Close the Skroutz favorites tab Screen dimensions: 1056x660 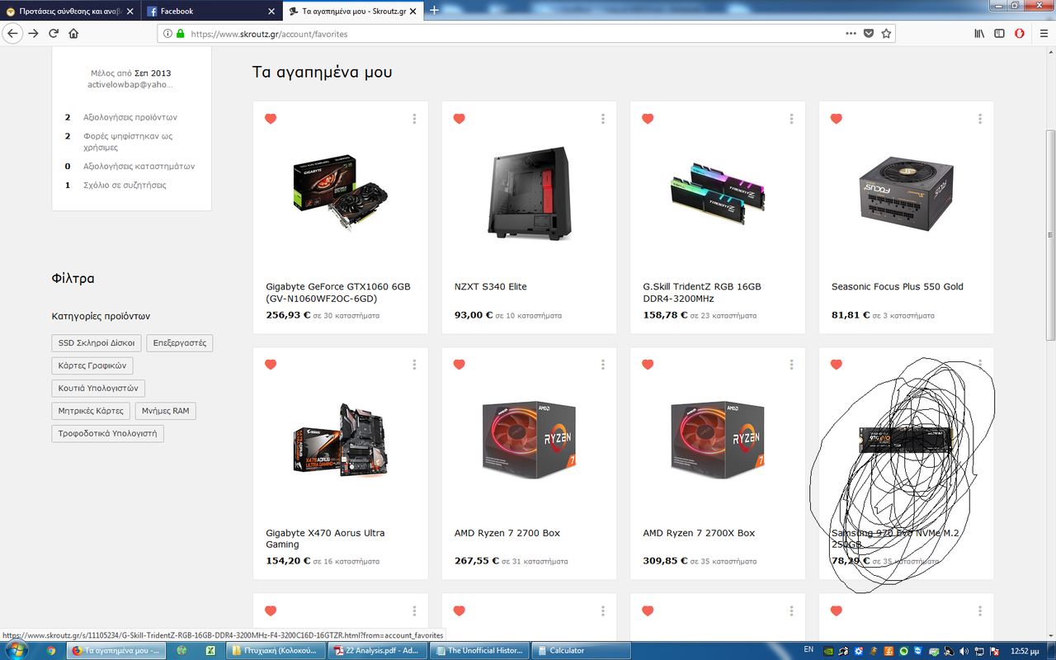click(415, 12)
